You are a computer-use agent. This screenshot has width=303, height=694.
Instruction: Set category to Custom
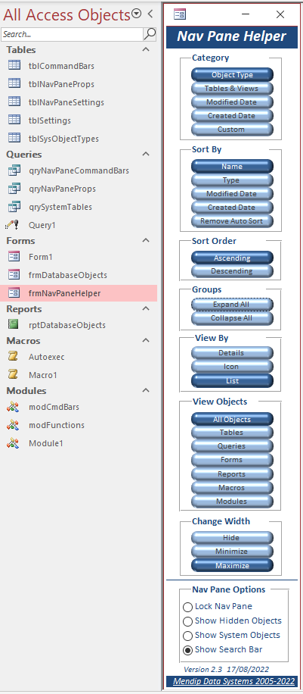tap(232, 130)
